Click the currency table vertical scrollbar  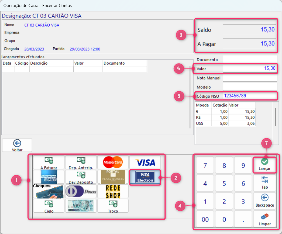click(275, 117)
